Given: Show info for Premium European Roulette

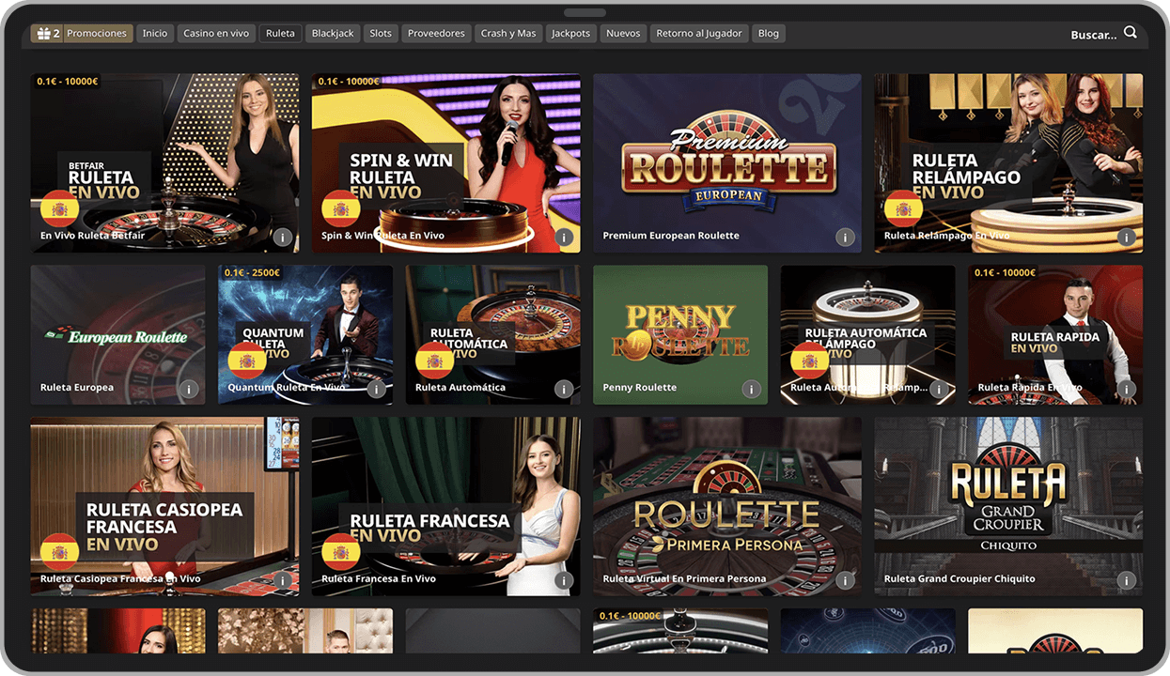Looking at the screenshot, I should 845,238.
